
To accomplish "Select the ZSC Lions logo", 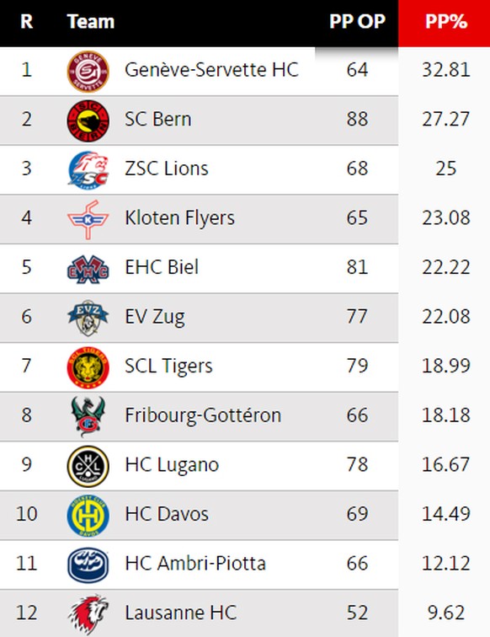I will coord(88,170).
